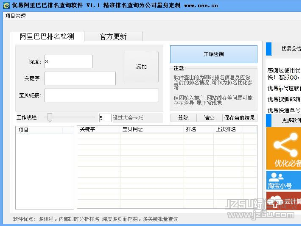Switch to the 官方更新 tab
This screenshot has height=226, width=302.
(x=113, y=36)
